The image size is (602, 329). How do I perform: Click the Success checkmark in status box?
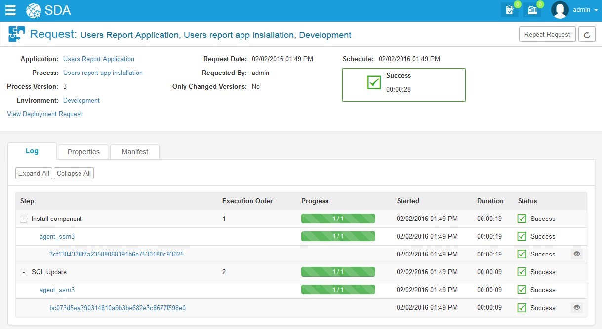[374, 82]
